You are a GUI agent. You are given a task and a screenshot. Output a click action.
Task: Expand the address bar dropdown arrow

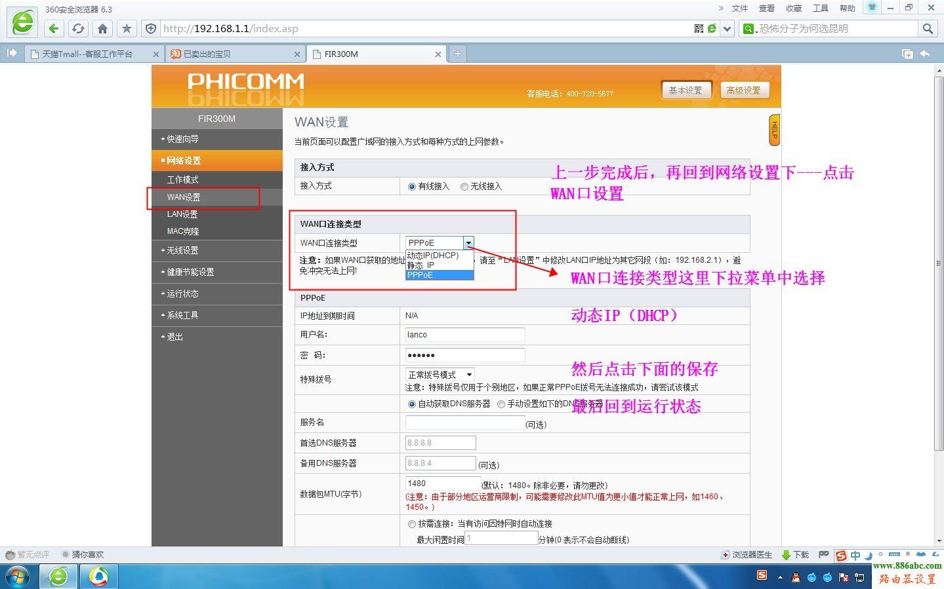pyautogui.click(x=727, y=28)
